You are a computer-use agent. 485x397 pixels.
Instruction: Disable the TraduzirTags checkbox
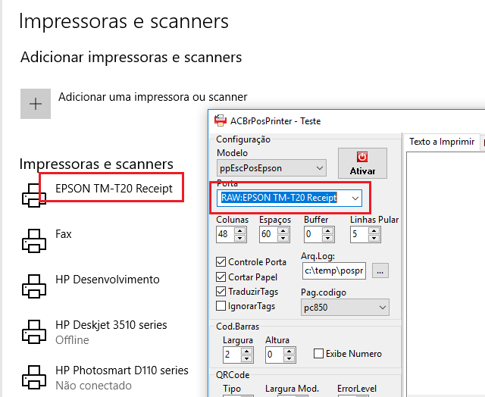pos(221,291)
